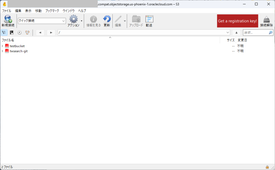
Task: Open the ファイル menu
Action: 6,11
